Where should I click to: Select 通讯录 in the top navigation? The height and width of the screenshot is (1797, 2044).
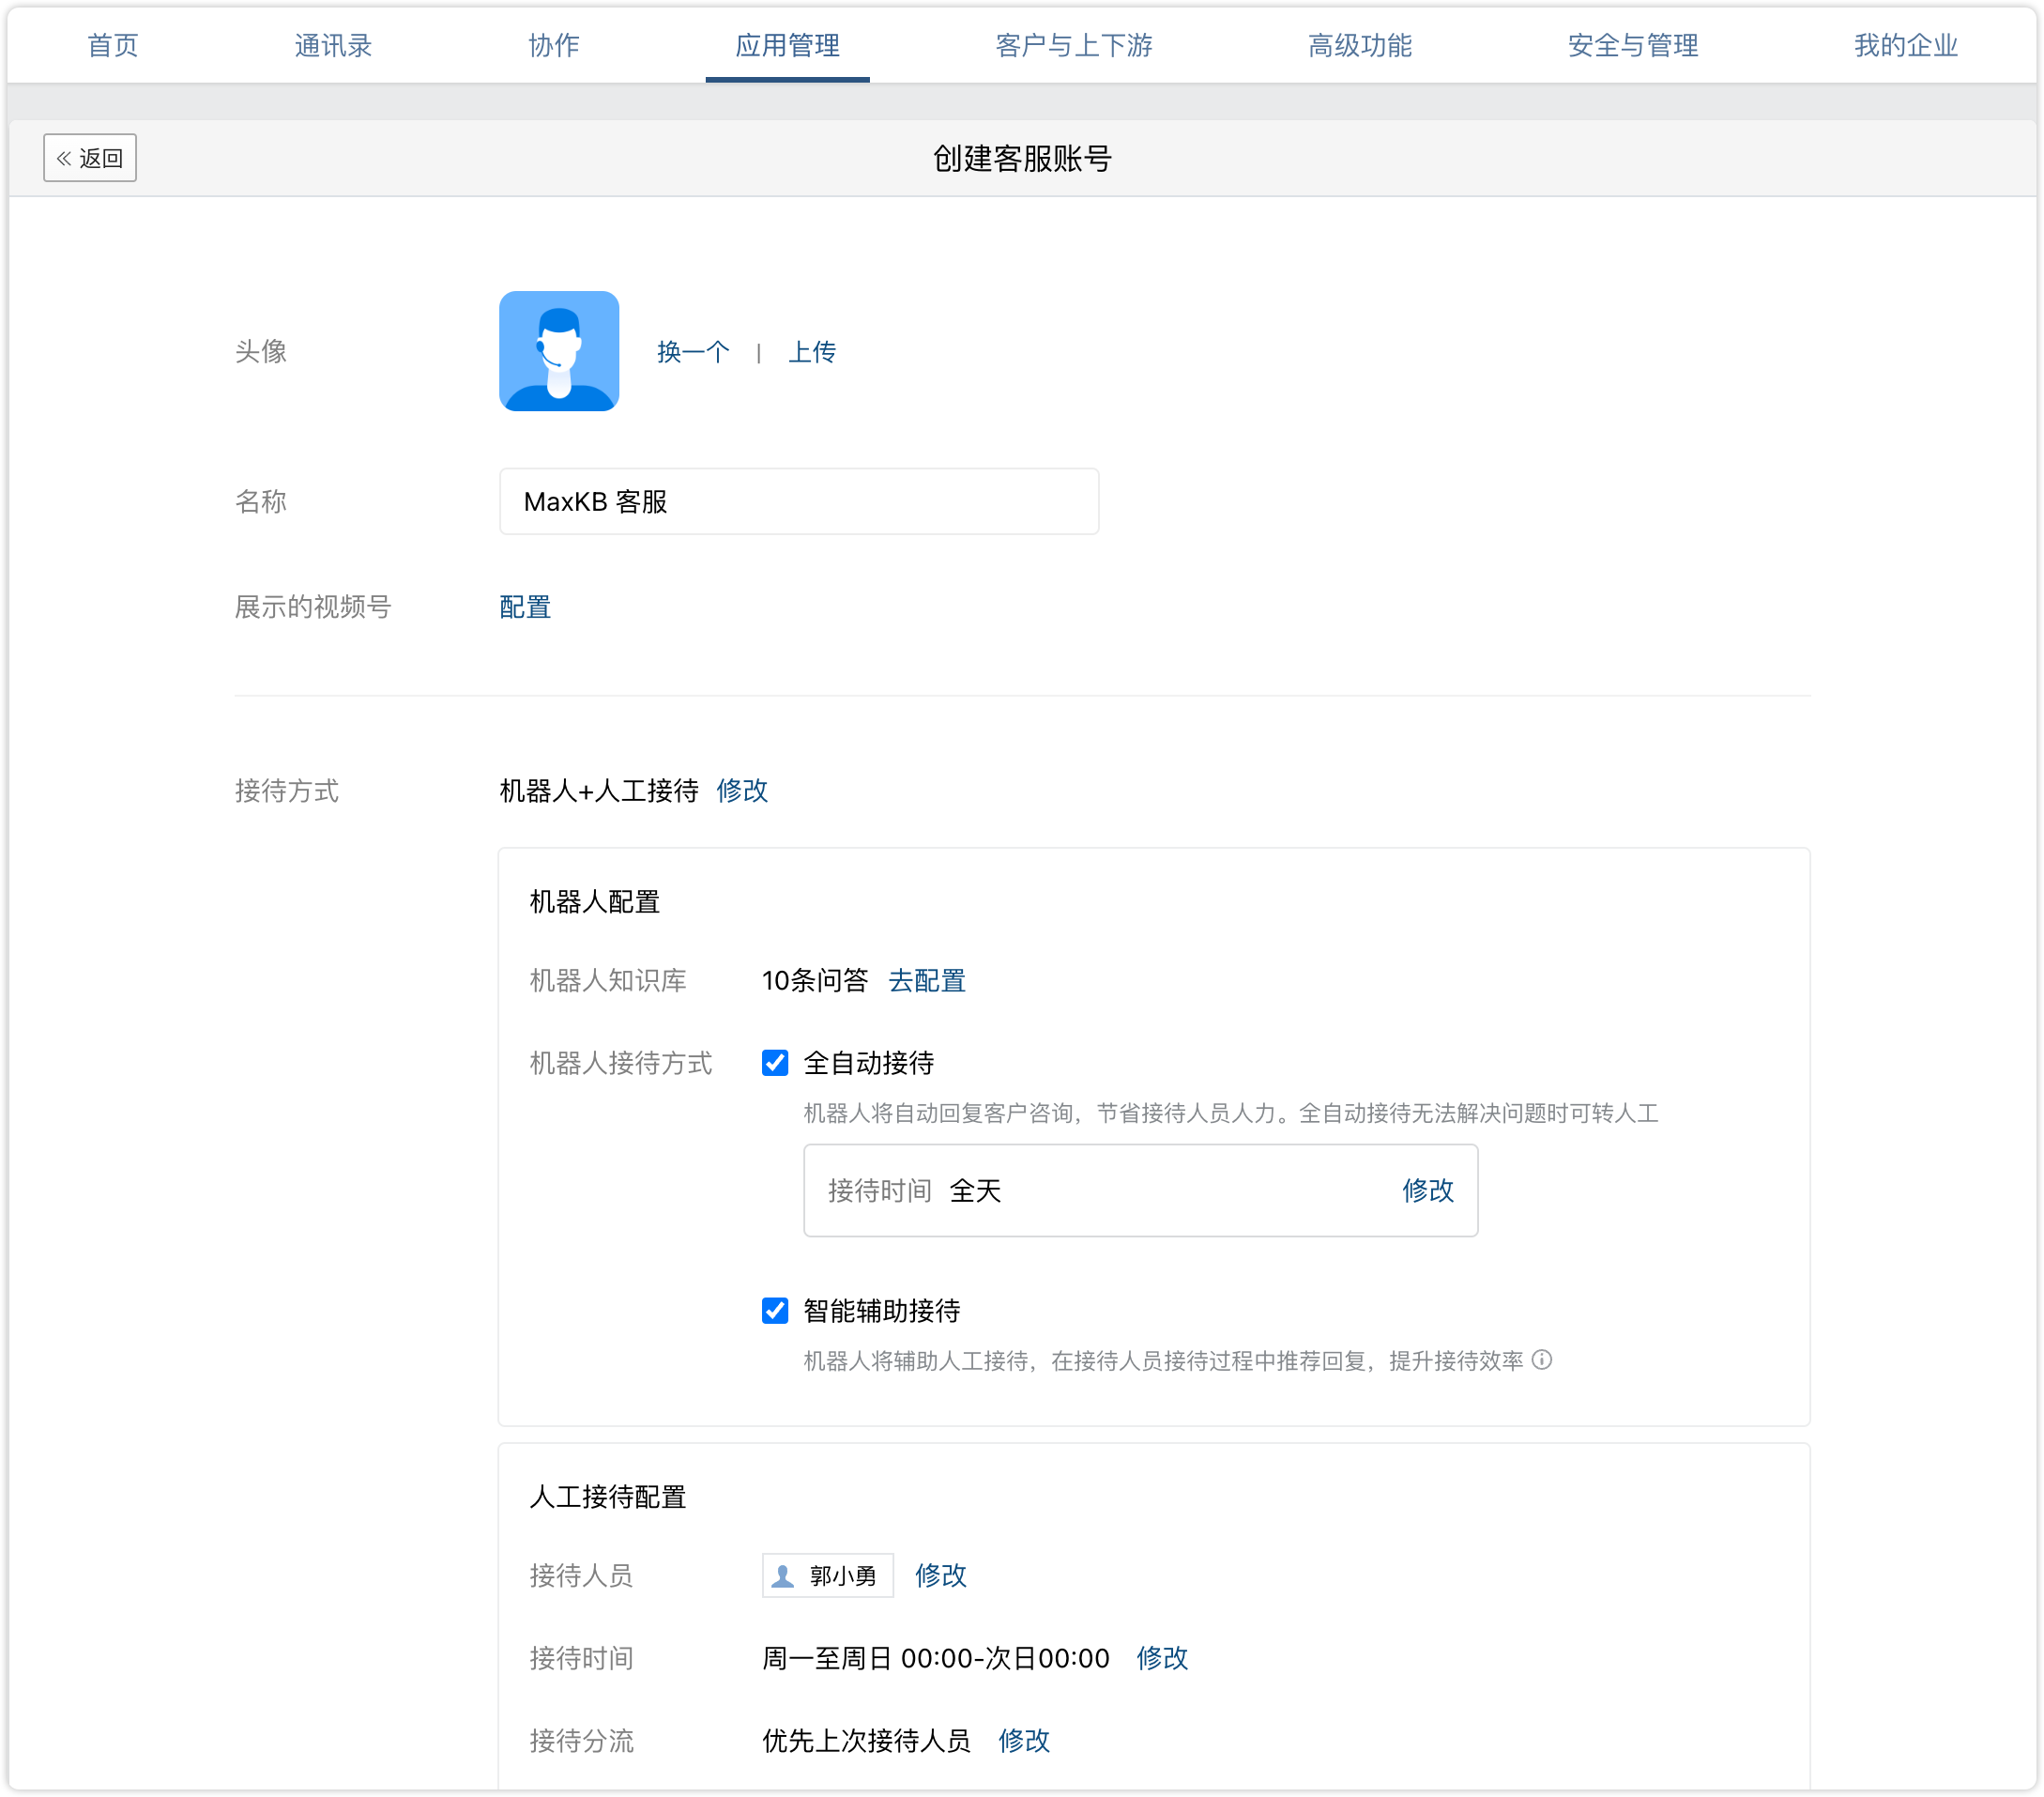[332, 45]
